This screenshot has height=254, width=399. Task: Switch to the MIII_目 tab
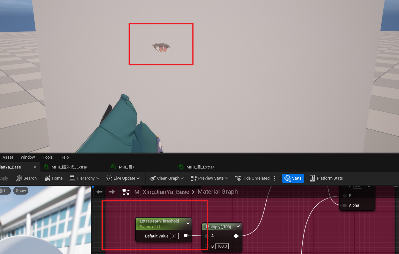[123, 167]
